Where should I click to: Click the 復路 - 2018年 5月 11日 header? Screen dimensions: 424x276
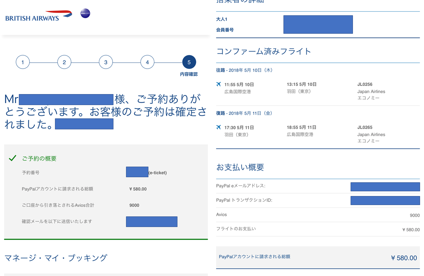point(244,113)
